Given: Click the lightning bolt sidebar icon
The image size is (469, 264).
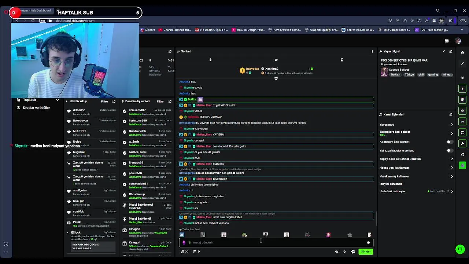Looking at the screenshot, I should click(x=462, y=89).
